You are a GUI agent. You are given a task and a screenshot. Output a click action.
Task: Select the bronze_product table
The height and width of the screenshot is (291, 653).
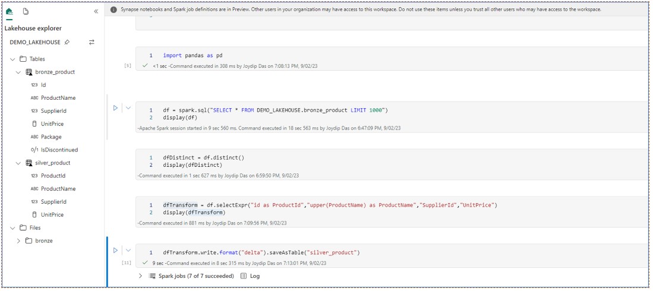[55, 72]
